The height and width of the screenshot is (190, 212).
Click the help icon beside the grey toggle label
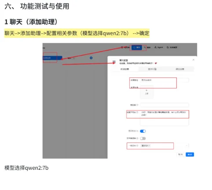(137, 138)
